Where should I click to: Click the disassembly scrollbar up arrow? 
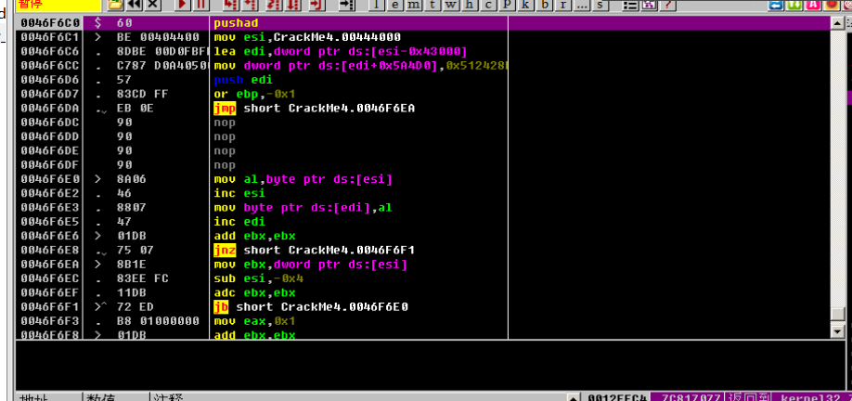[x=838, y=21]
